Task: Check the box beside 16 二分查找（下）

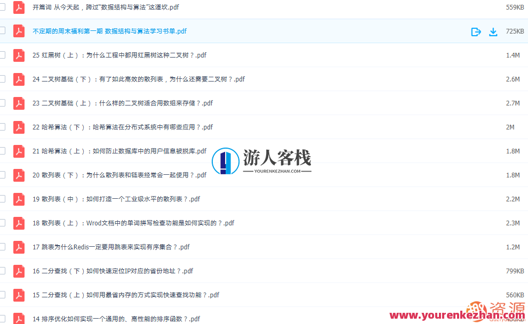Action: [x=3, y=271]
